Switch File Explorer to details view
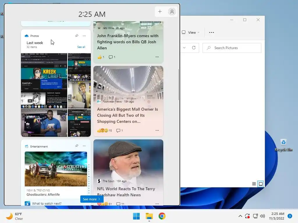The width and height of the screenshot is (298, 223). tap(254, 184)
